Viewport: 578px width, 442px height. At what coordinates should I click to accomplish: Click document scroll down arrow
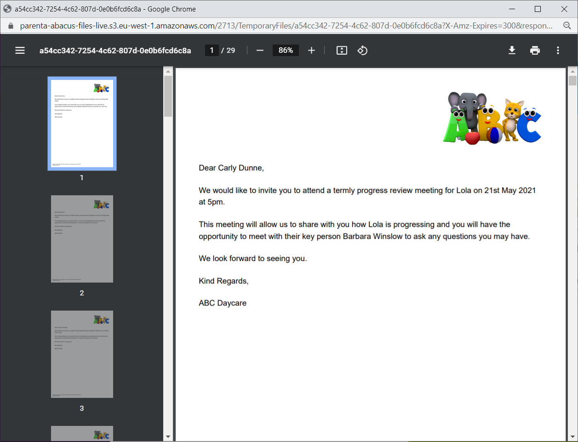click(572, 436)
